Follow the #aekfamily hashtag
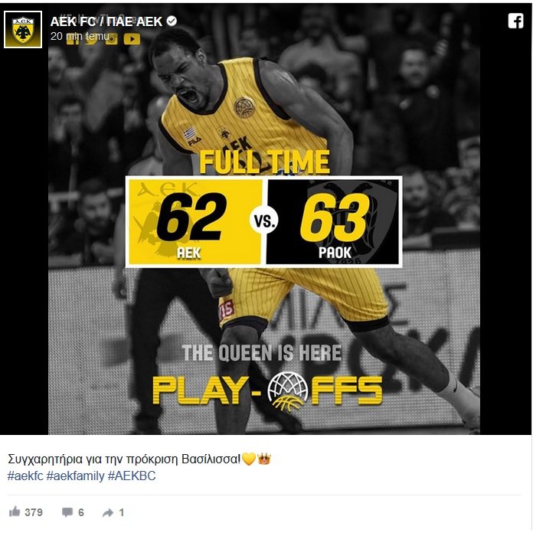This screenshot has height=546, width=533. 75,476
